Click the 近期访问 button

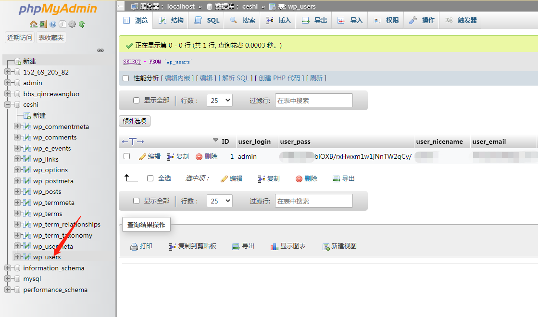(x=20, y=38)
